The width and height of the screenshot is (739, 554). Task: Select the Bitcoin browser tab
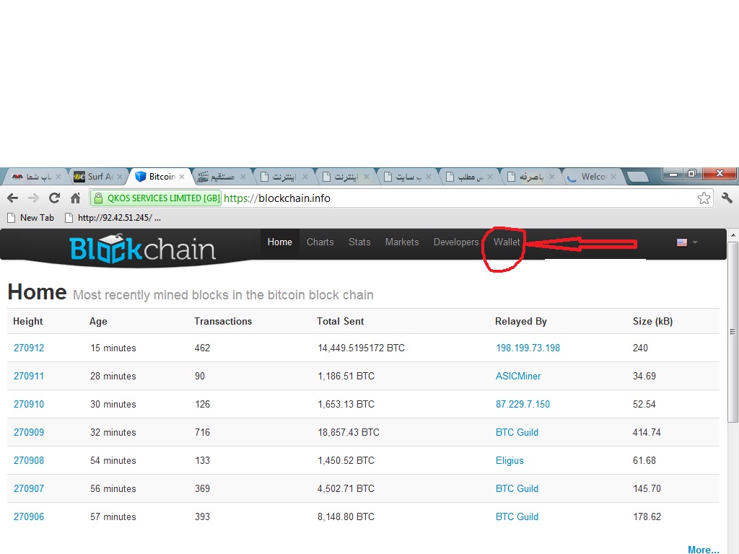click(x=159, y=177)
